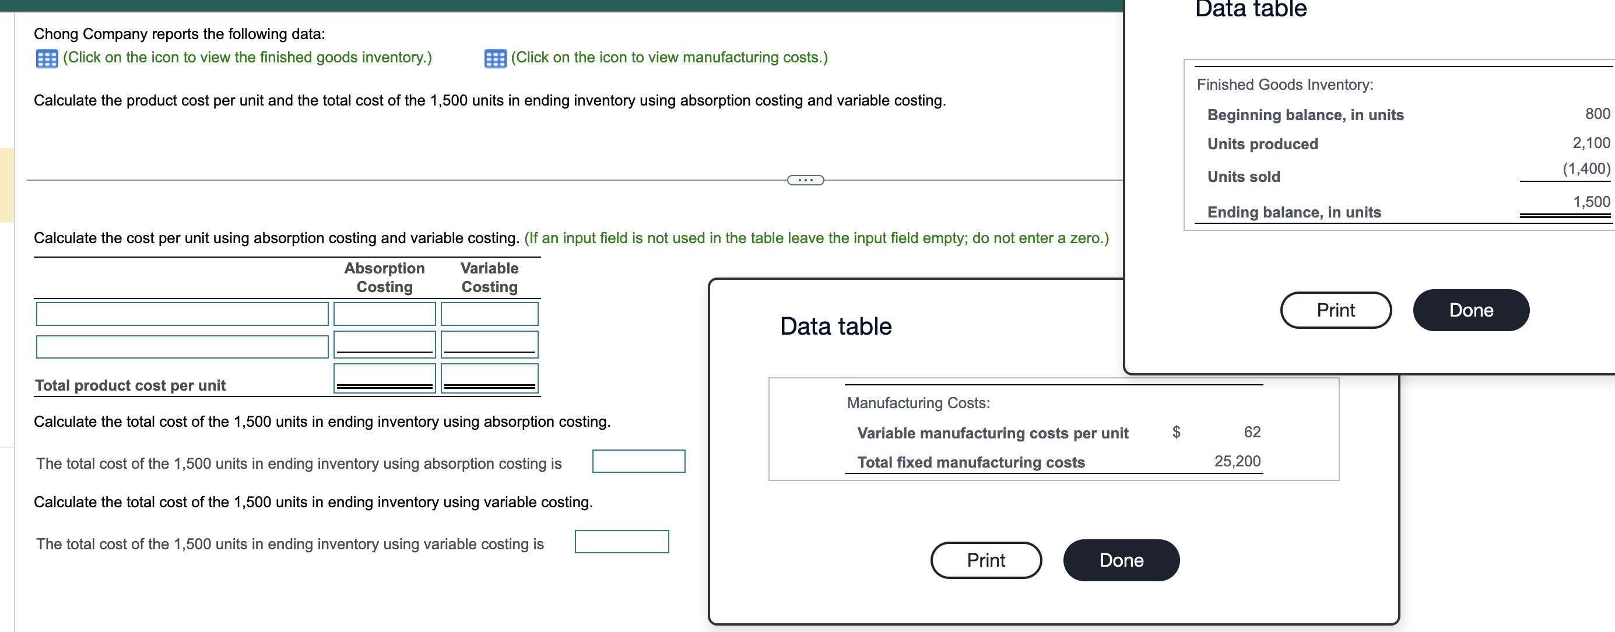Select the first Absorption Costing input field
The width and height of the screenshot is (1615, 632).
click(x=384, y=314)
